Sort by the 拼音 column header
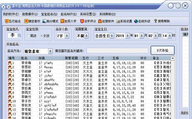 51,58
